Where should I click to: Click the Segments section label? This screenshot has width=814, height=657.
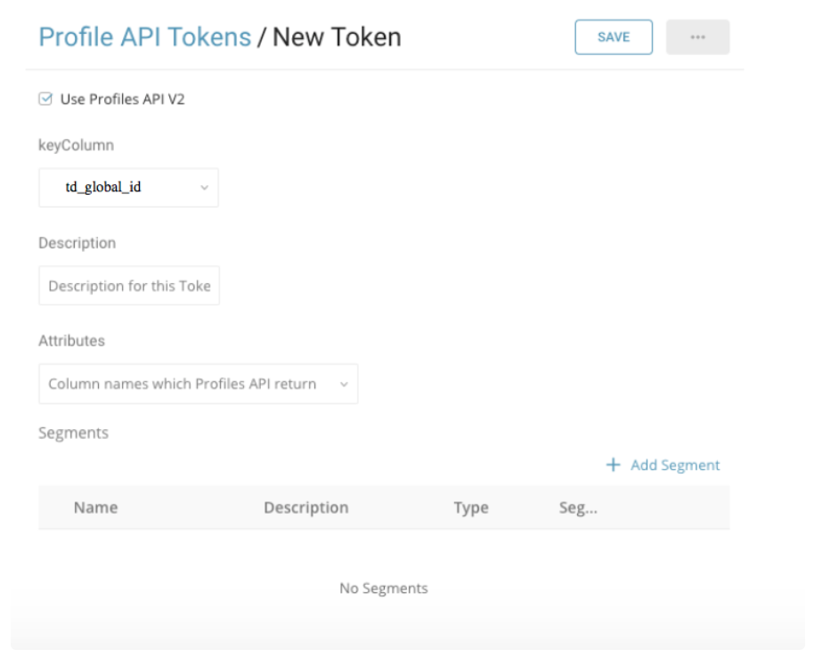[x=73, y=433]
